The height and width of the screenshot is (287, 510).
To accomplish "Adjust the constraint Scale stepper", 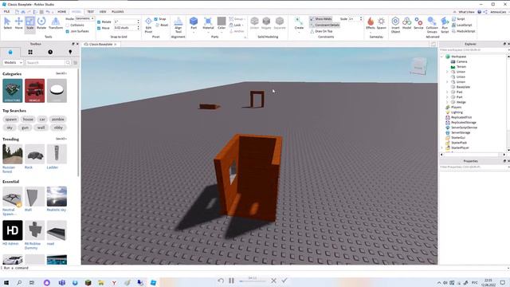I will (x=361, y=19).
